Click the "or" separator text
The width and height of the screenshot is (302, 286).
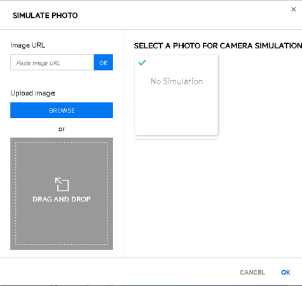[x=62, y=129]
